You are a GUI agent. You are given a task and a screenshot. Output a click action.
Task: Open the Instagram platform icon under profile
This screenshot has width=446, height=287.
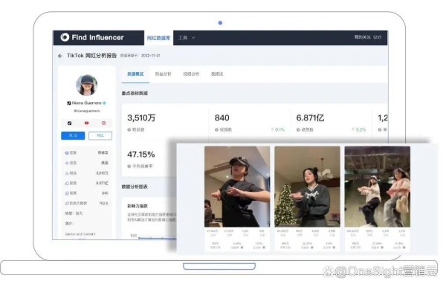[x=103, y=123]
